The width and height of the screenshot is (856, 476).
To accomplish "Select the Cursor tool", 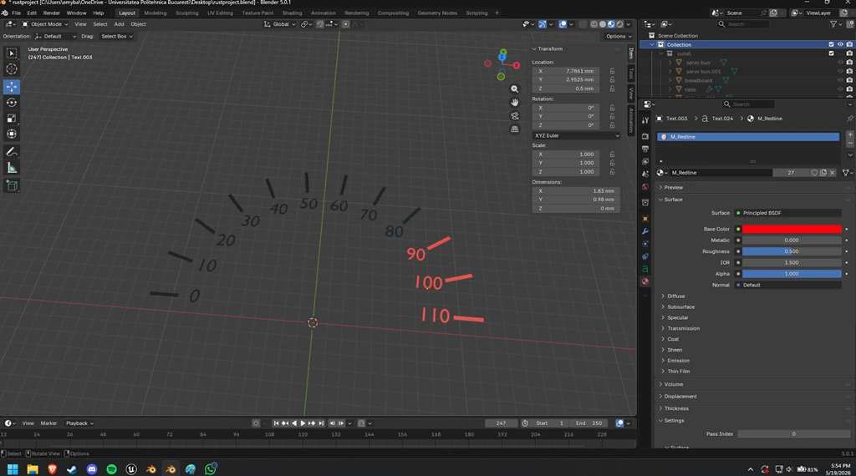I will click(x=12, y=69).
